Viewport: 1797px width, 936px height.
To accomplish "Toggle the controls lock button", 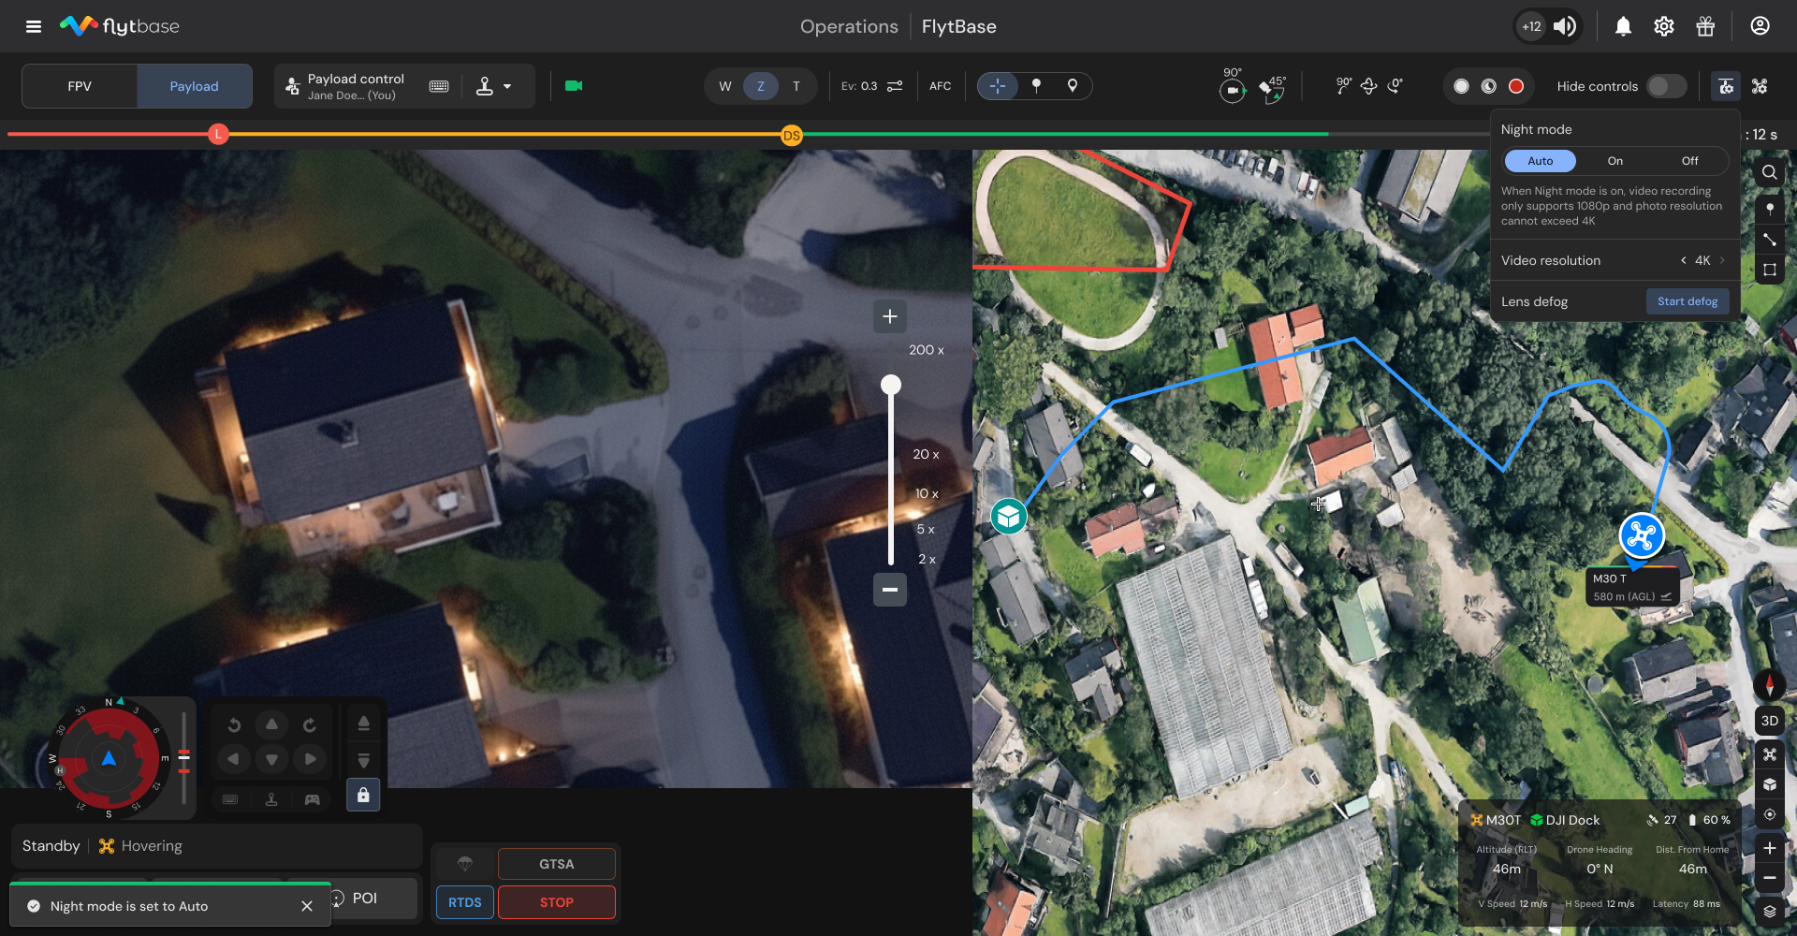I will (363, 796).
